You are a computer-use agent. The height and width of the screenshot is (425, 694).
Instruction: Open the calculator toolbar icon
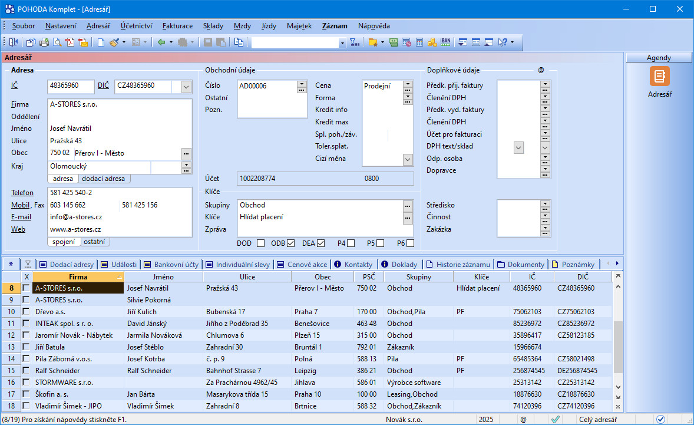tap(419, 42)
